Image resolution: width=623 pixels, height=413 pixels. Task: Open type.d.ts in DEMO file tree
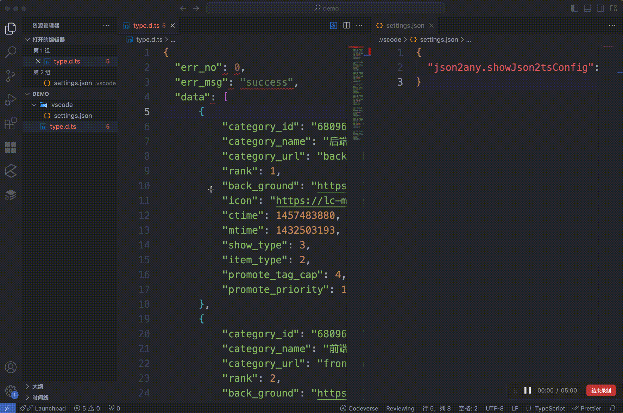pyautogui.click(x=70, y=127)
